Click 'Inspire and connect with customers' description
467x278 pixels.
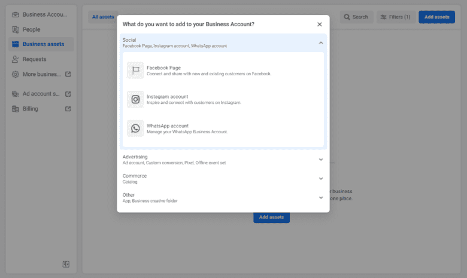194,103
